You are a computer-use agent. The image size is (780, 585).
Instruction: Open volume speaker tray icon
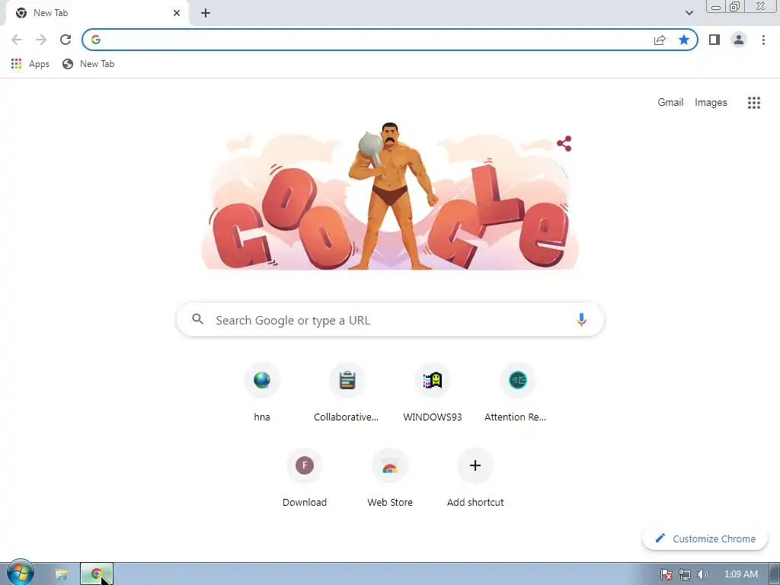point(702,574)
